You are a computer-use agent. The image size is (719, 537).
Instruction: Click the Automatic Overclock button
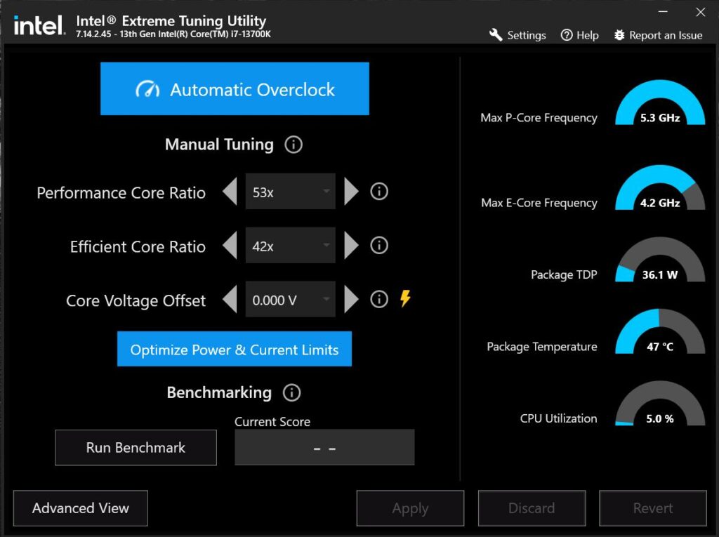pyautogui.click(x=235, y=88)
